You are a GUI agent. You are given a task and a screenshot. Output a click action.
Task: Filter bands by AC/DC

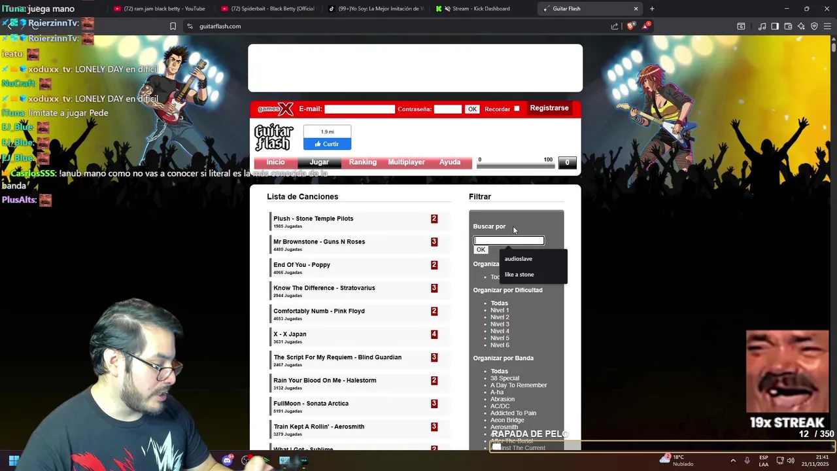(x=500, y=406)
